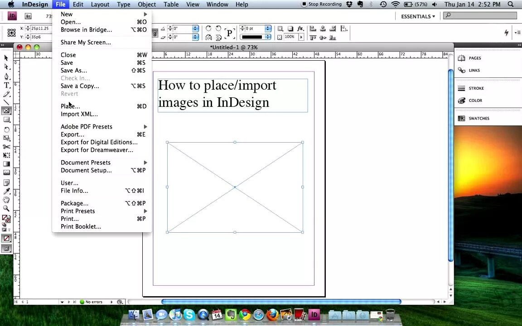
Task: Click the Y position field showing 35p6
Action: tap(41, 37)
